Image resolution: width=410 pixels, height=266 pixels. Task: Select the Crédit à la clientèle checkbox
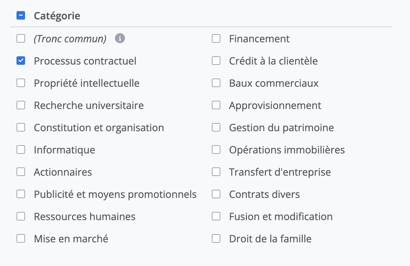[216, 61]
